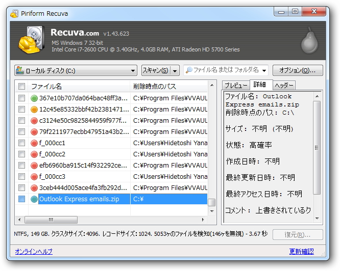Click the path C:¥Users¥Hidetoshi Yana of f_000cc1
The height and width of the screenshot is (271, 340).
(x=170, y=143)
